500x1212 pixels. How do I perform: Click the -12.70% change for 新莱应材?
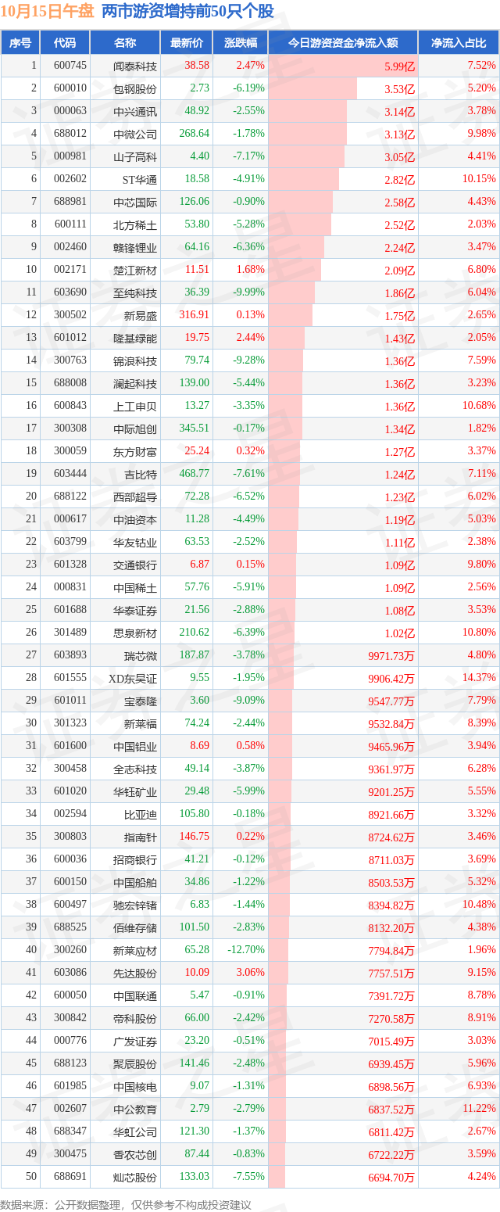[248, 950]
